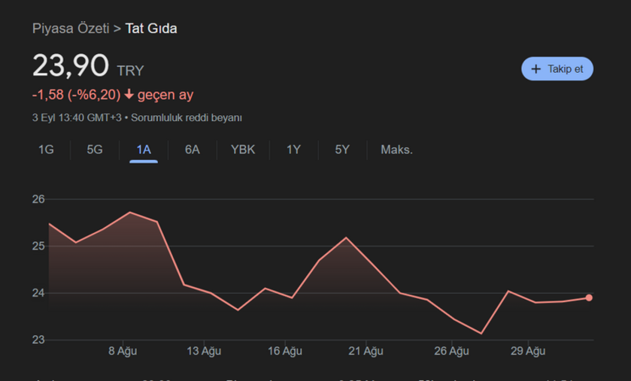This screenshot has height=381, width=631.
Task: Open the Sorumluluk reddi beyanı link
Action: (x=186, y=118)
